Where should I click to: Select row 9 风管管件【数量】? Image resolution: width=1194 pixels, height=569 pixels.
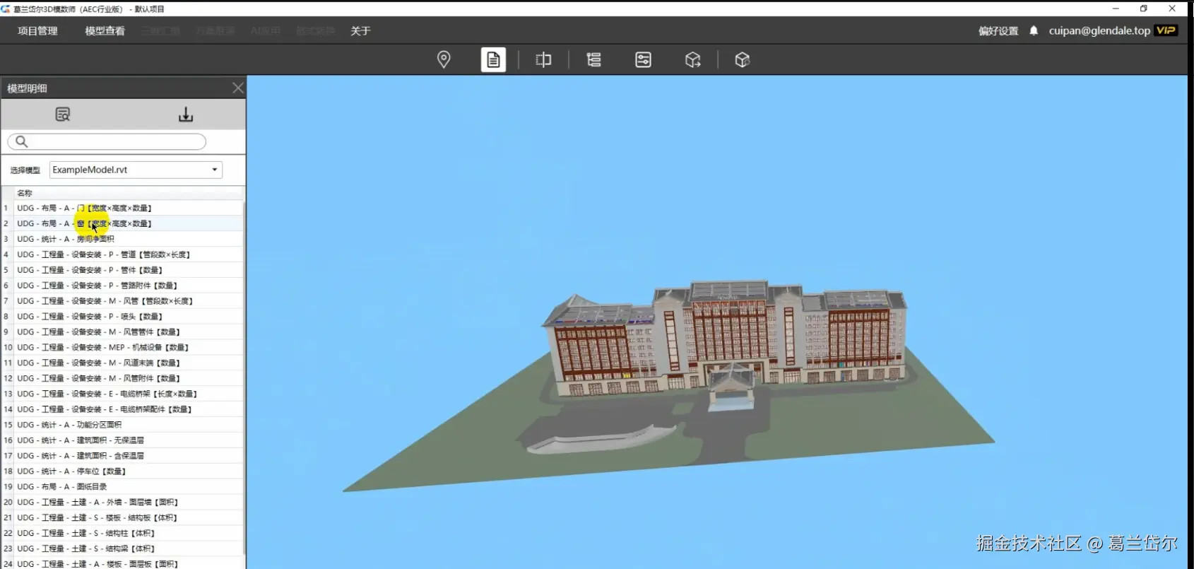[x=122, y=332]
